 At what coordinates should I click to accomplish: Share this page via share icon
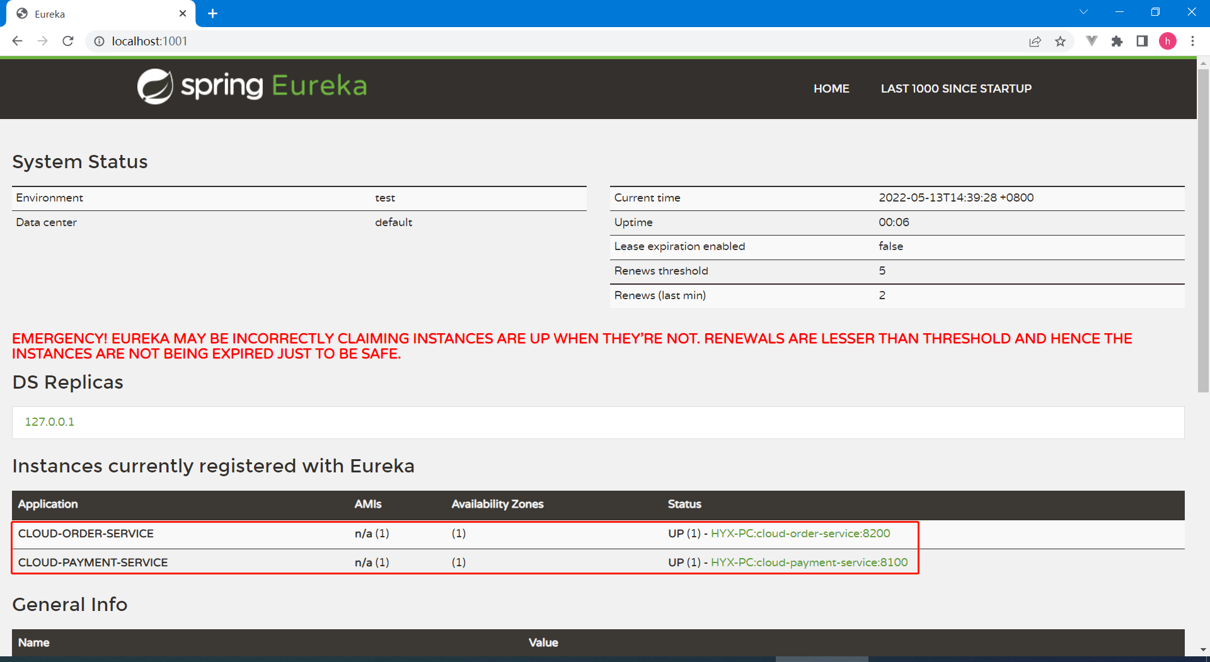click(x=1035, y=42)
